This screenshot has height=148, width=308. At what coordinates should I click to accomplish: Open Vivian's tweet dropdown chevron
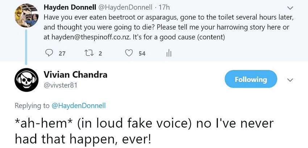(290, 80)
